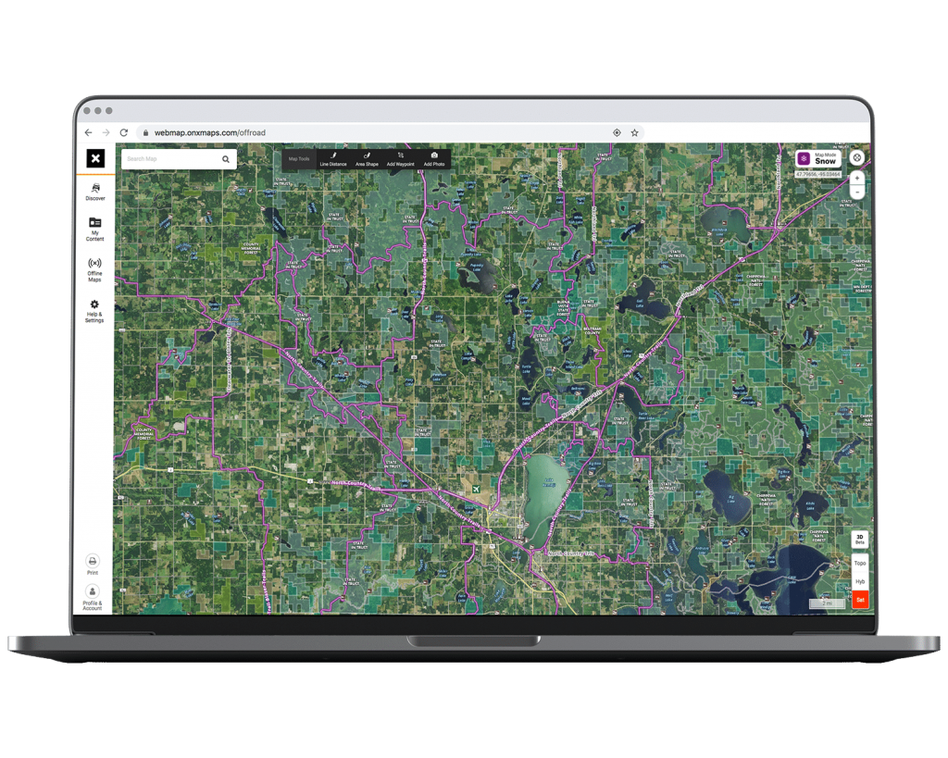Open the Discover panel
The width and height of the screenshot is (948, 758).
pos(95,192)
